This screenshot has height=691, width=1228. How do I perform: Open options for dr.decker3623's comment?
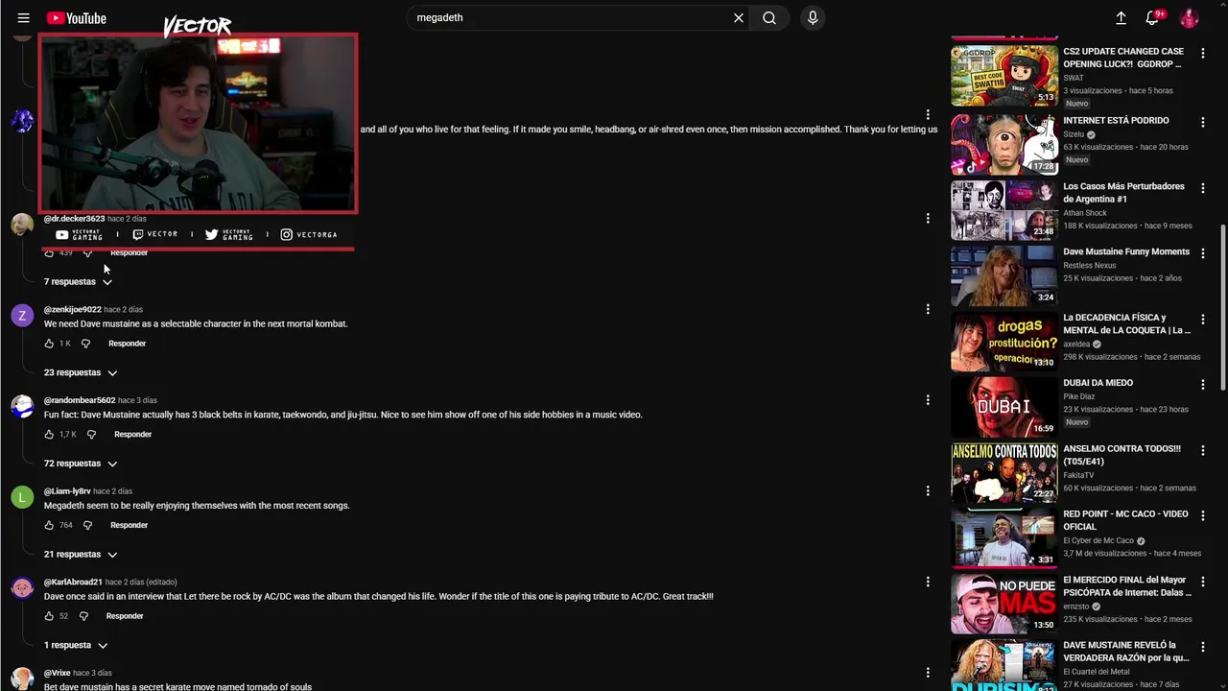point(928,219)
